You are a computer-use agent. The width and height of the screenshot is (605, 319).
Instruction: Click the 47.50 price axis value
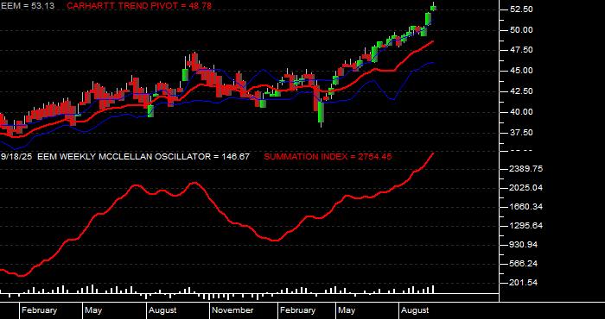point(521,50)
